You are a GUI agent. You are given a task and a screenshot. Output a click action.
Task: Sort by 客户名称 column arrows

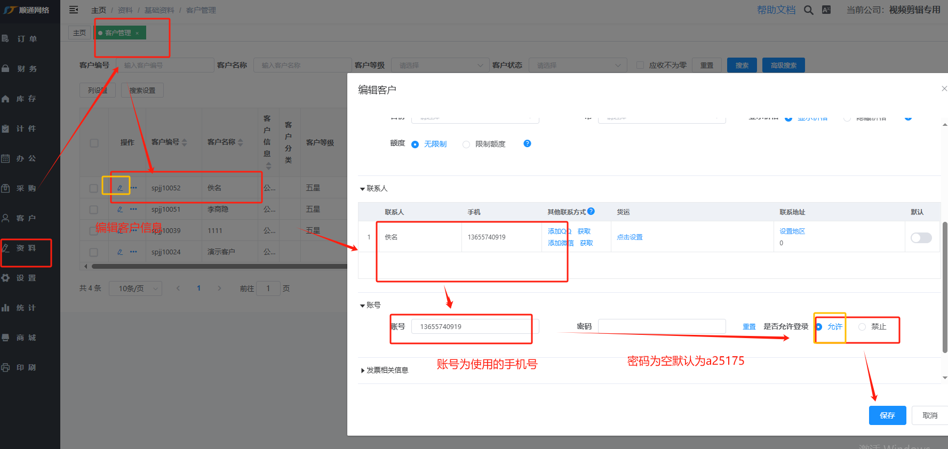[x=241, y=142]
